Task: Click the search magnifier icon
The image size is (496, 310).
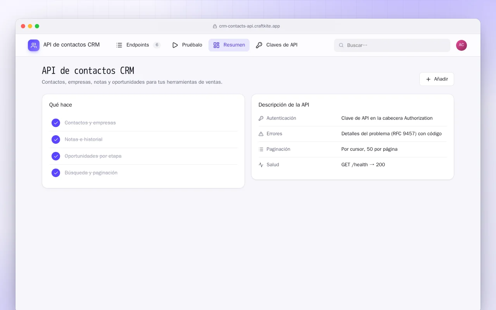Action: coord(341,45)
